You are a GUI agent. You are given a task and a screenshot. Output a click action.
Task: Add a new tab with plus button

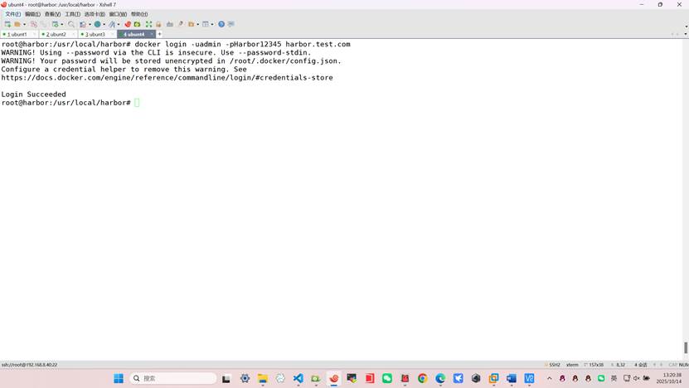coord(159,34)
